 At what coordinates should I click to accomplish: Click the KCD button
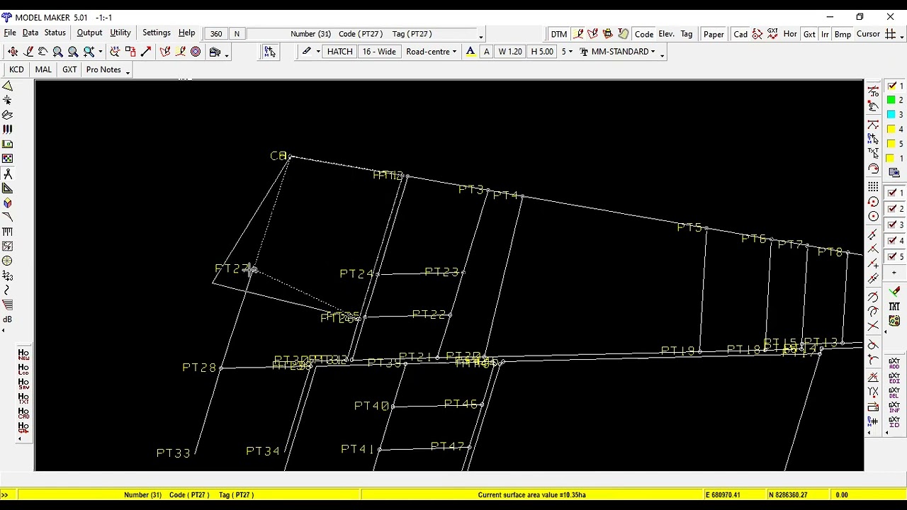pyautogui.click(x=16, y=69)
